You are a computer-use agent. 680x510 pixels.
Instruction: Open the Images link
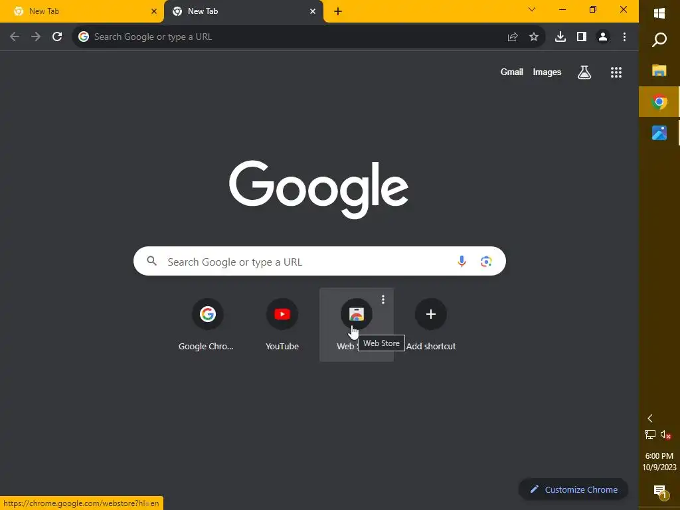[x=547, y=72]
